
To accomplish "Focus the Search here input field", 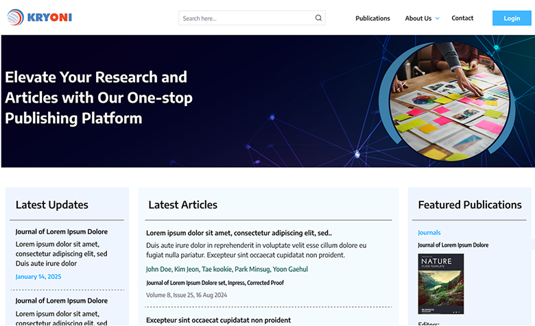I will click(x=252, y=18).
